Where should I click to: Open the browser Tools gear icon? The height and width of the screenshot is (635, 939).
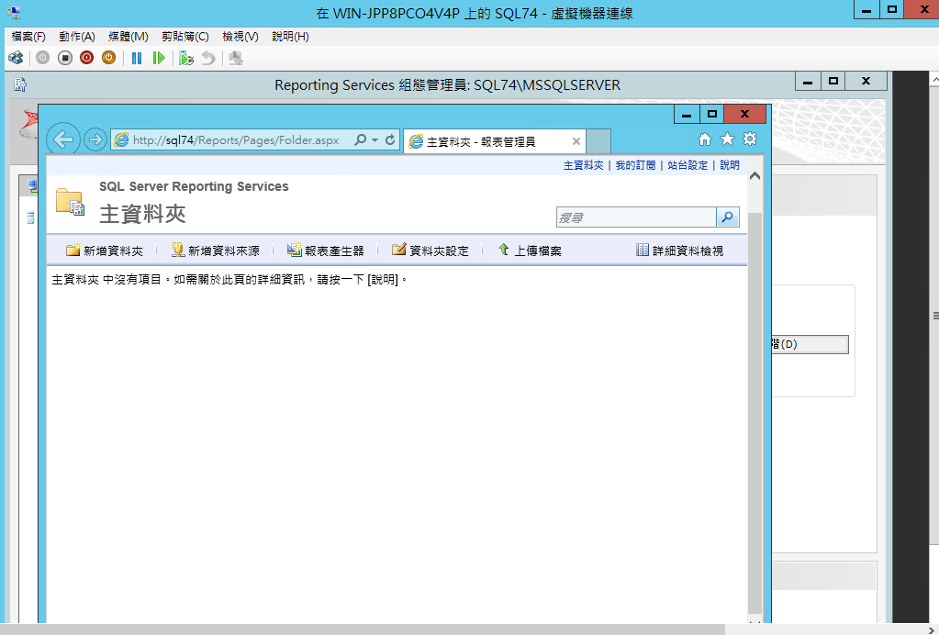coord(750,139)
